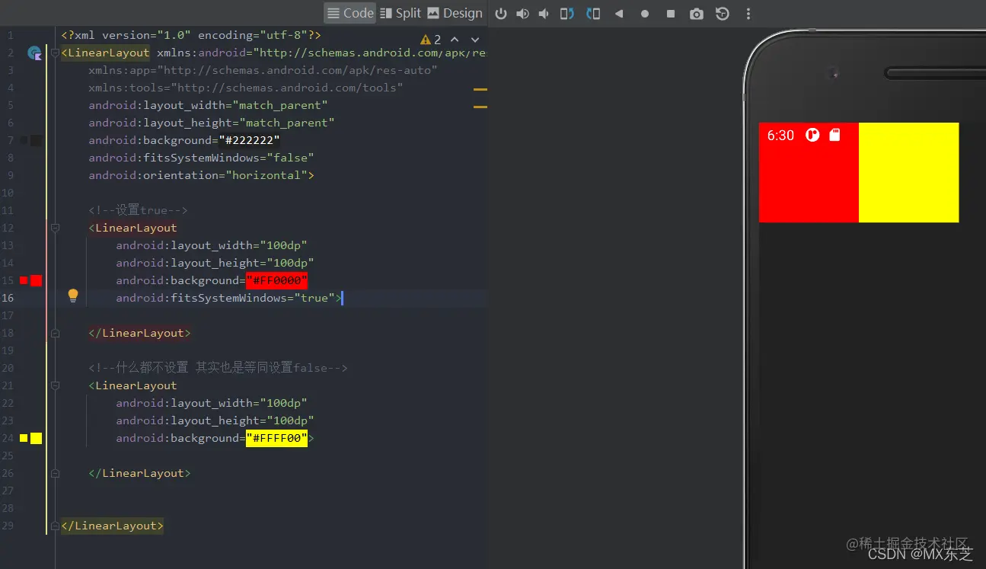Click the SD card status icon in emulator

[x=835, y=135]
